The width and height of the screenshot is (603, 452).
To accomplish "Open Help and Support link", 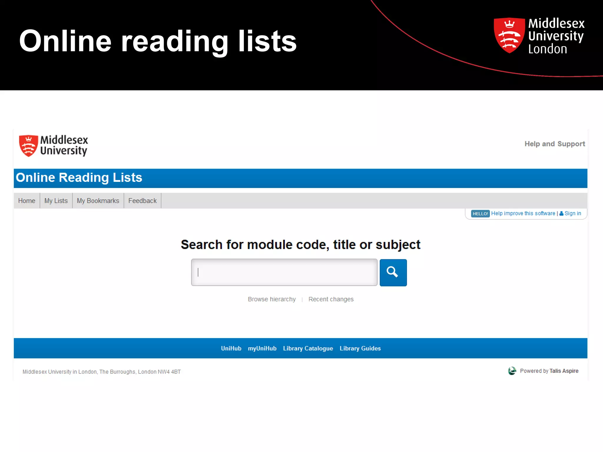I will 555,144.
